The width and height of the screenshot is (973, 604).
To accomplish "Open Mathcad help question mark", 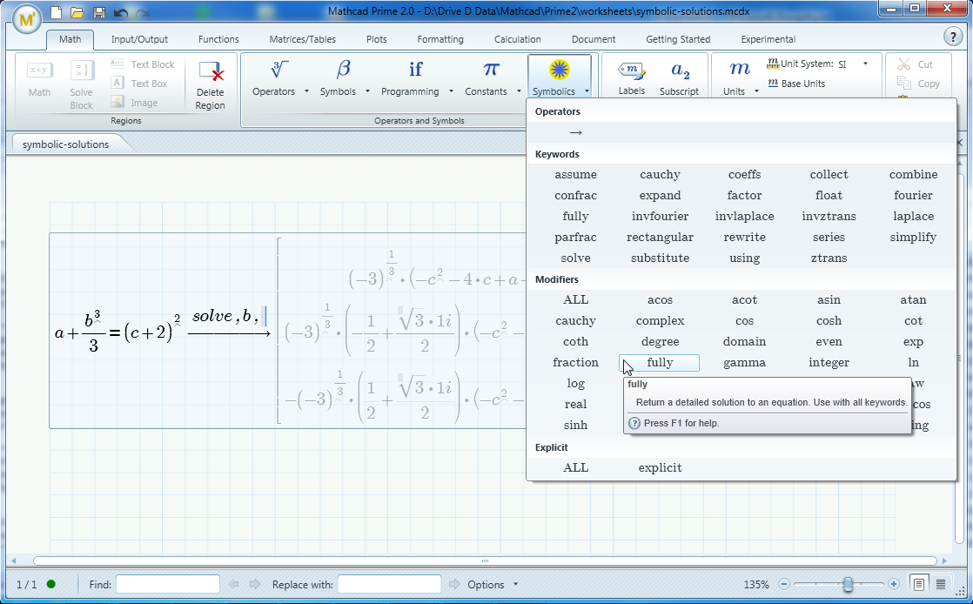I will (x=953, y=37).
